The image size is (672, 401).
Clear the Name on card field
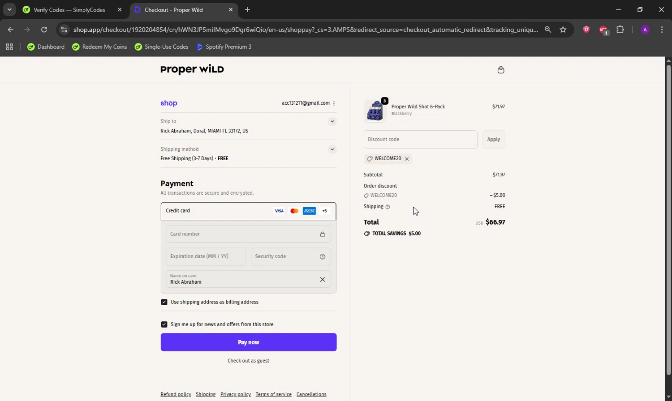(323, 280)
